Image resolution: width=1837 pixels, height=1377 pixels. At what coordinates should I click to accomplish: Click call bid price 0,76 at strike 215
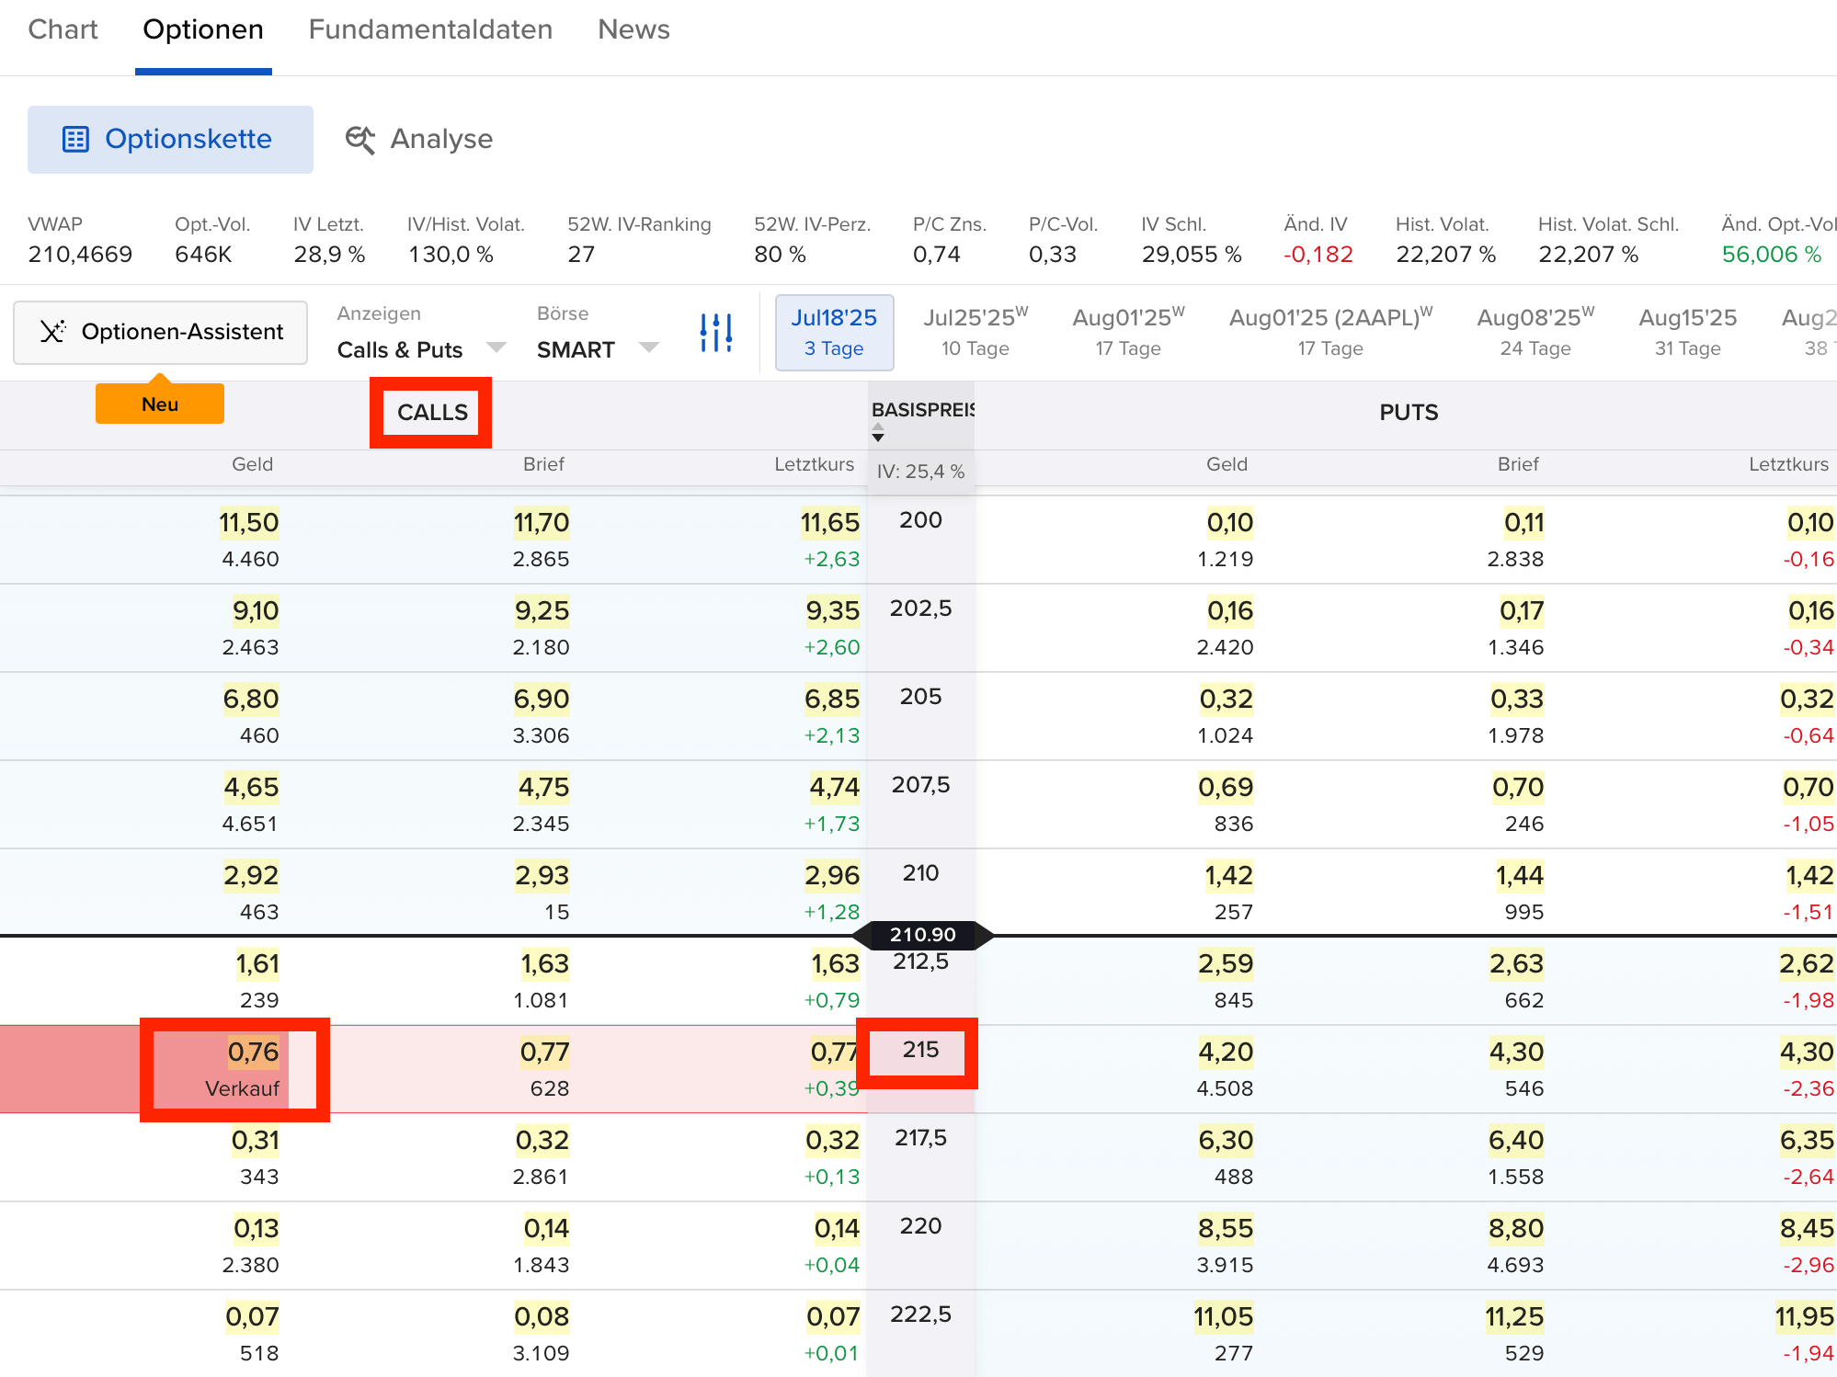(x=253, y=1053)
